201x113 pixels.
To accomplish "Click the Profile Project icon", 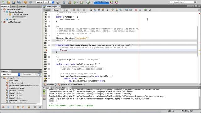I will [88, 2].
